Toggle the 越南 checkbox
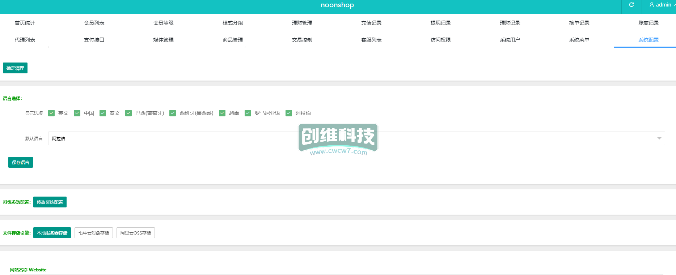 [x=222, y=113]
